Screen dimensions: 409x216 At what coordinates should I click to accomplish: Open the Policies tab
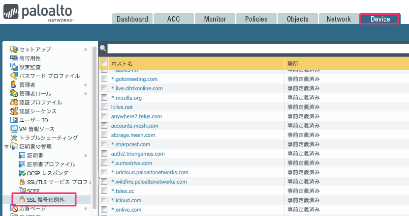[x=256, y=19]
